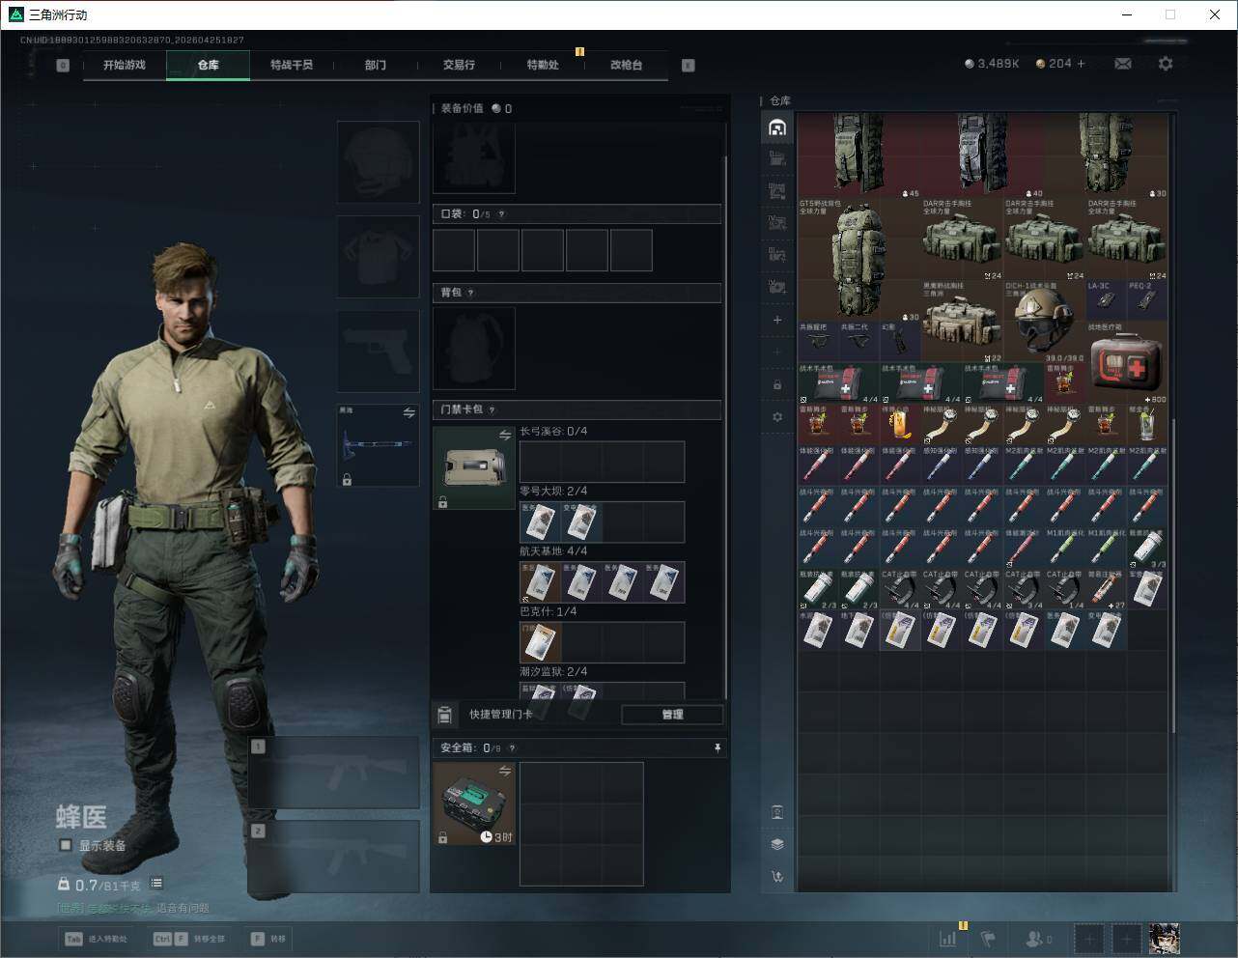Click the sort icon at warehouse sidebar bottom
Viewport: 1238px width, 958px height.
tap(777, 877)
